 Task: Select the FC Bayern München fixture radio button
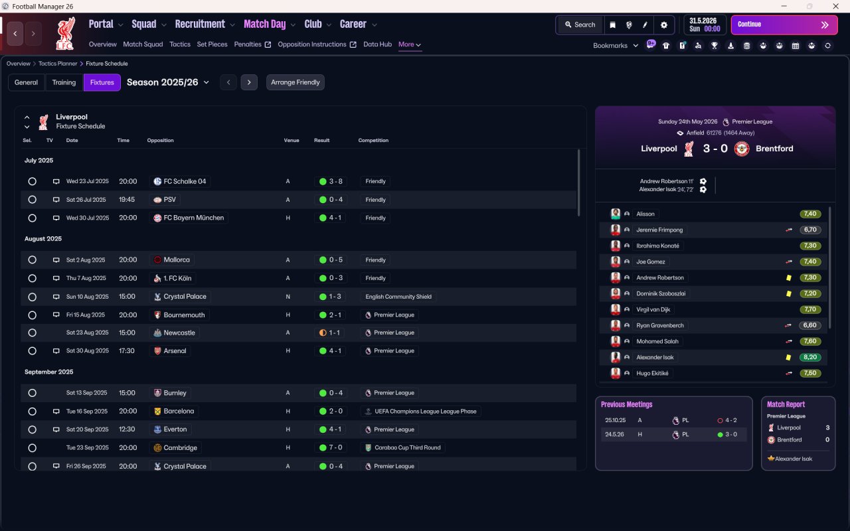click(32, 218)
